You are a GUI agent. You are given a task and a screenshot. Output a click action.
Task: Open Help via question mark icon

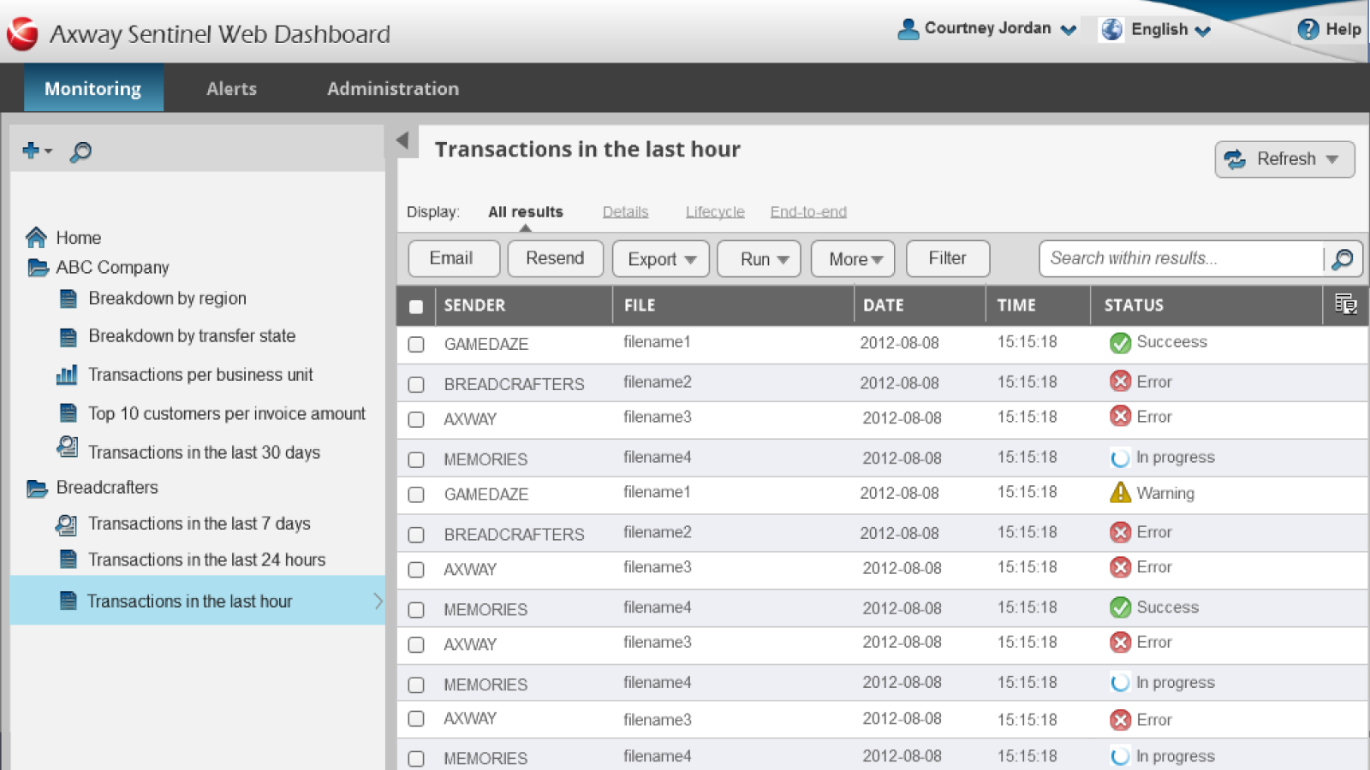(x=1308, y=29)
